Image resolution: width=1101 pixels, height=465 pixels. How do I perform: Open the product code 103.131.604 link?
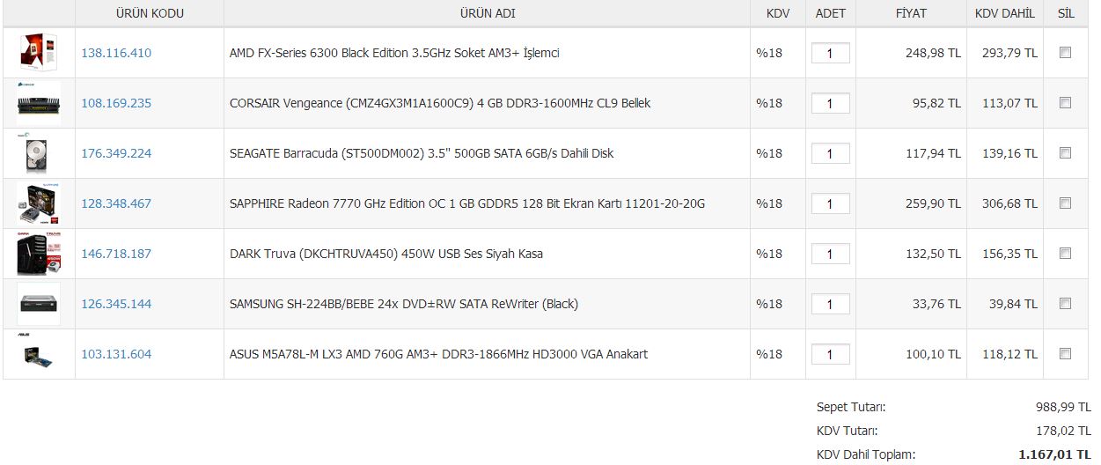click(116, 354)
